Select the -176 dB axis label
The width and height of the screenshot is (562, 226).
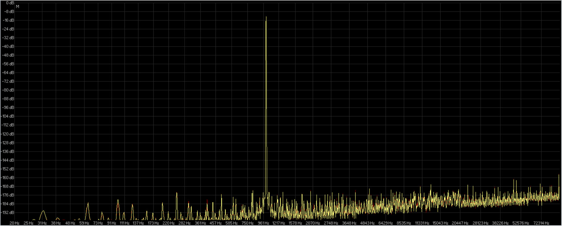[8, 195]
